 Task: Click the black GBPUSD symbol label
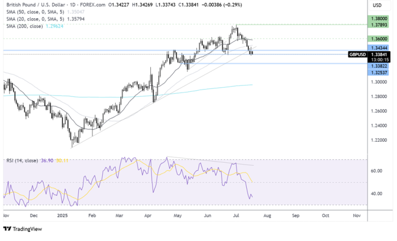[x=357, y=54]
